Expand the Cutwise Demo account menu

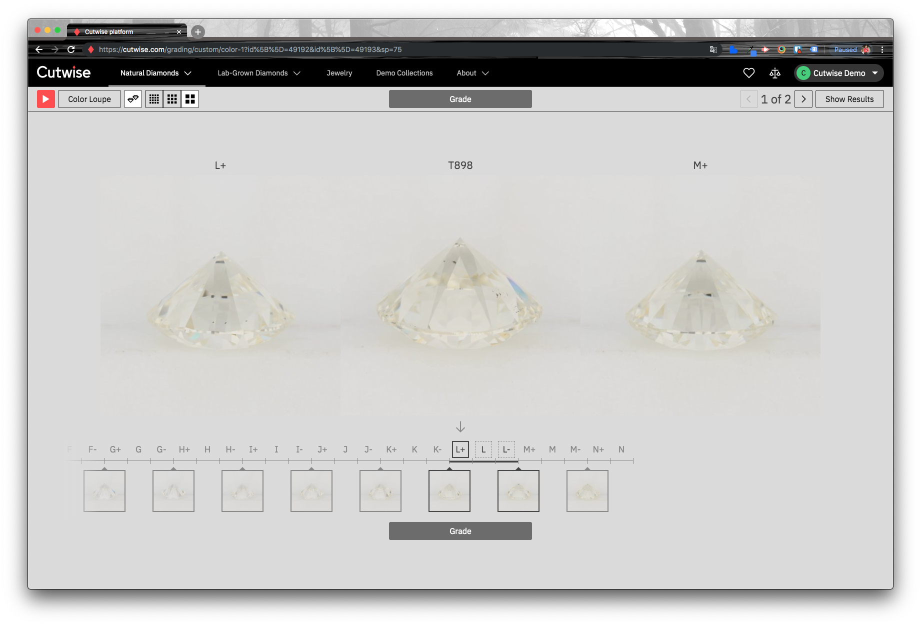[838, 73]
